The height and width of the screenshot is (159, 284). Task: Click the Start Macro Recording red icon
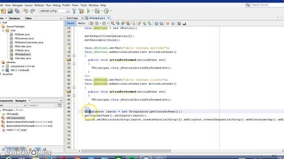click(x=168, y=23)
